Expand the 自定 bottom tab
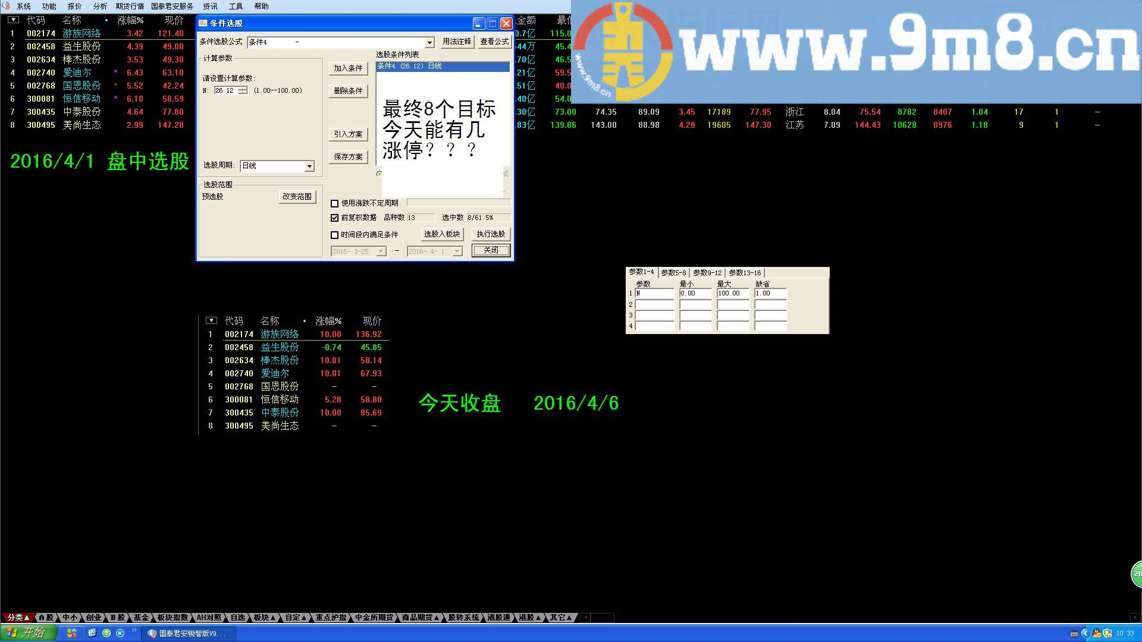 (x=295, y=618)
